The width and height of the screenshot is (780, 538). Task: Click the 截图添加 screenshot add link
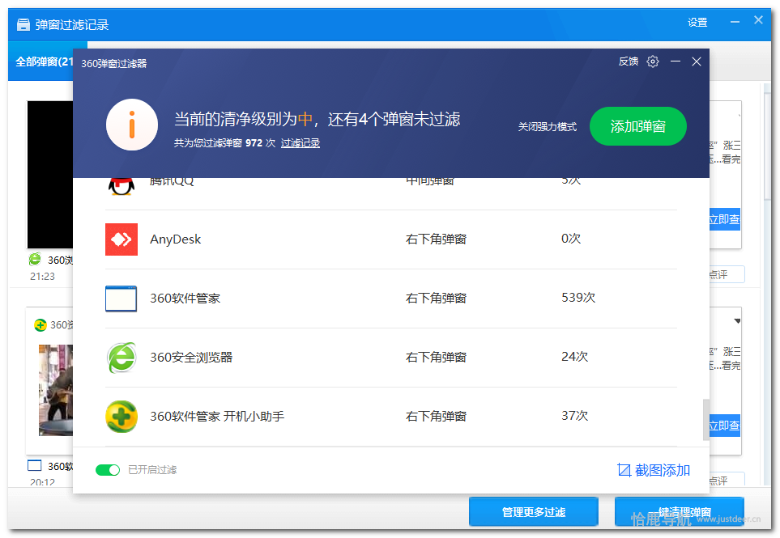tap(653, 470)
